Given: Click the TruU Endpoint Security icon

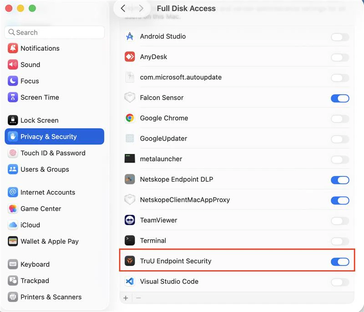Looking at the screenshot, I should coord(130,261).
